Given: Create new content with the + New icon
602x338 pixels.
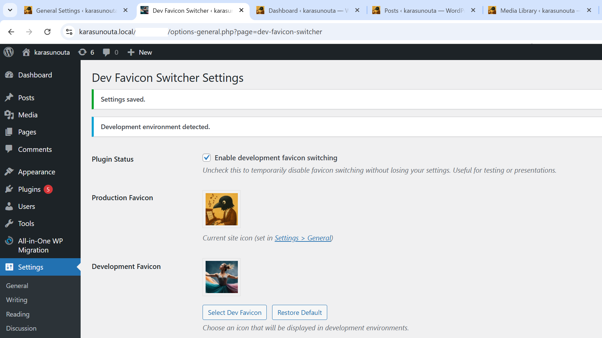Looking at the screenshot, I should 131,52.
